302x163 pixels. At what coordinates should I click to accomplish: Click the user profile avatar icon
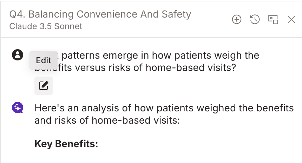(18, 55)
